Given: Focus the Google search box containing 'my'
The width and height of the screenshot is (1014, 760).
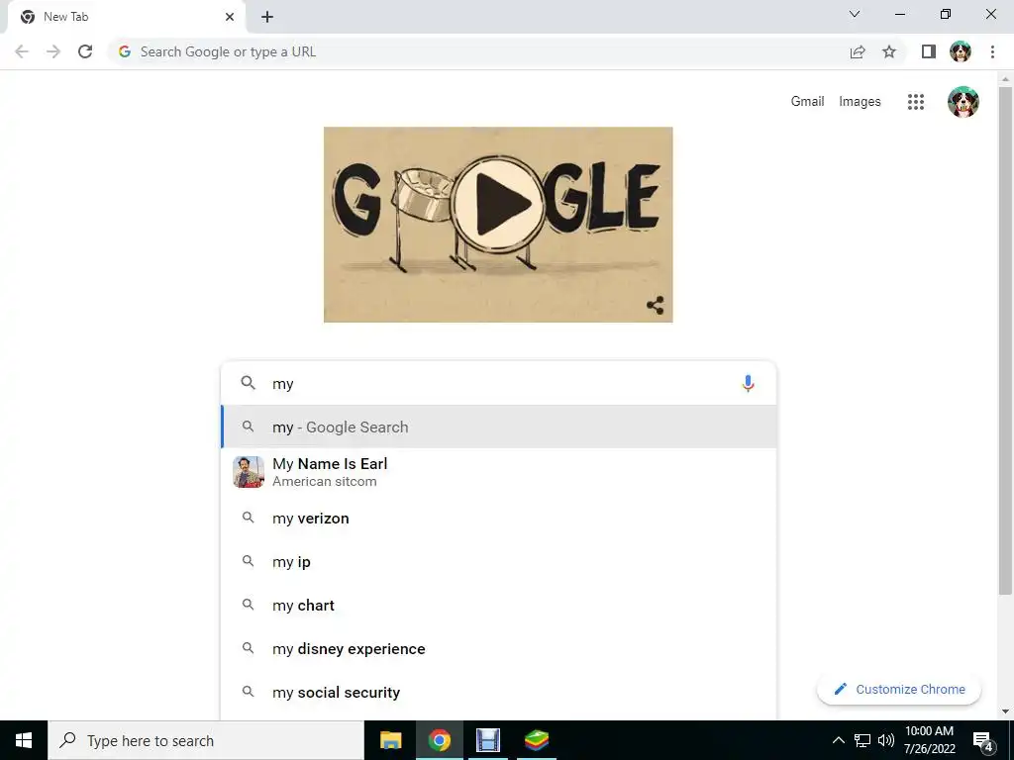Looking at the screenshot, I should point(499,383).
